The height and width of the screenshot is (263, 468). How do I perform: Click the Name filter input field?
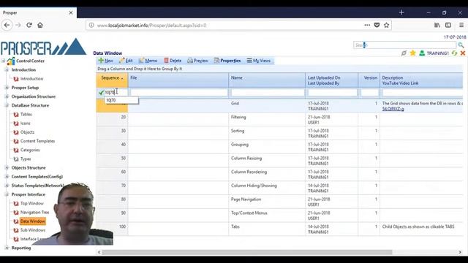(268, 93)
